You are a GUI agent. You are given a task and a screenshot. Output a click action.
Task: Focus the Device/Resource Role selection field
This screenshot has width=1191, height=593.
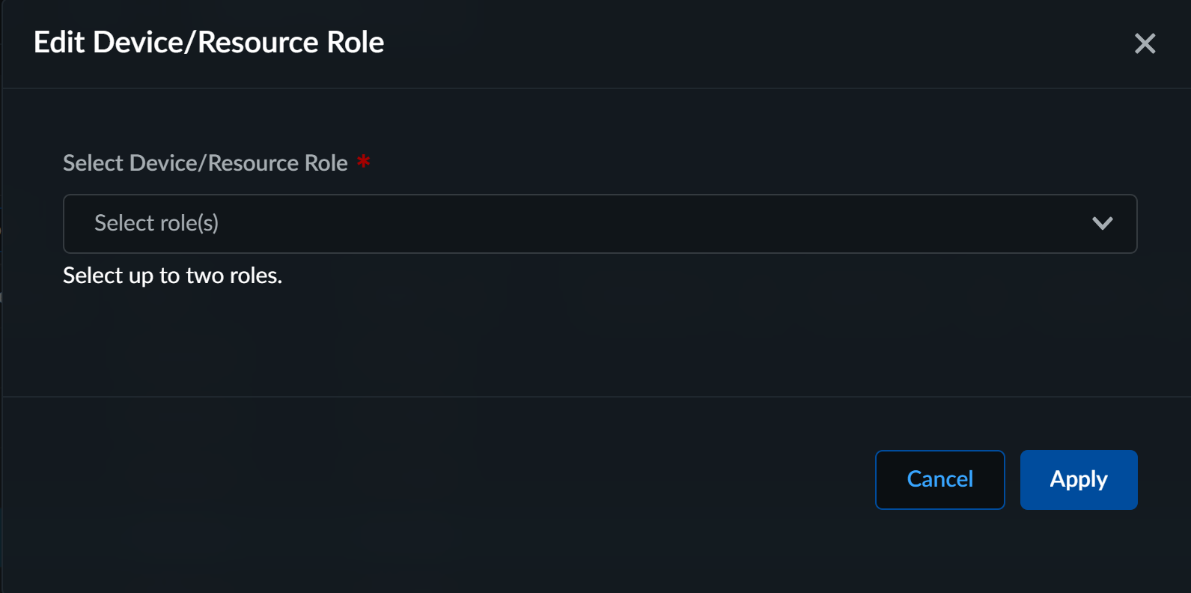pyautogui.click(x=599, y=223)
